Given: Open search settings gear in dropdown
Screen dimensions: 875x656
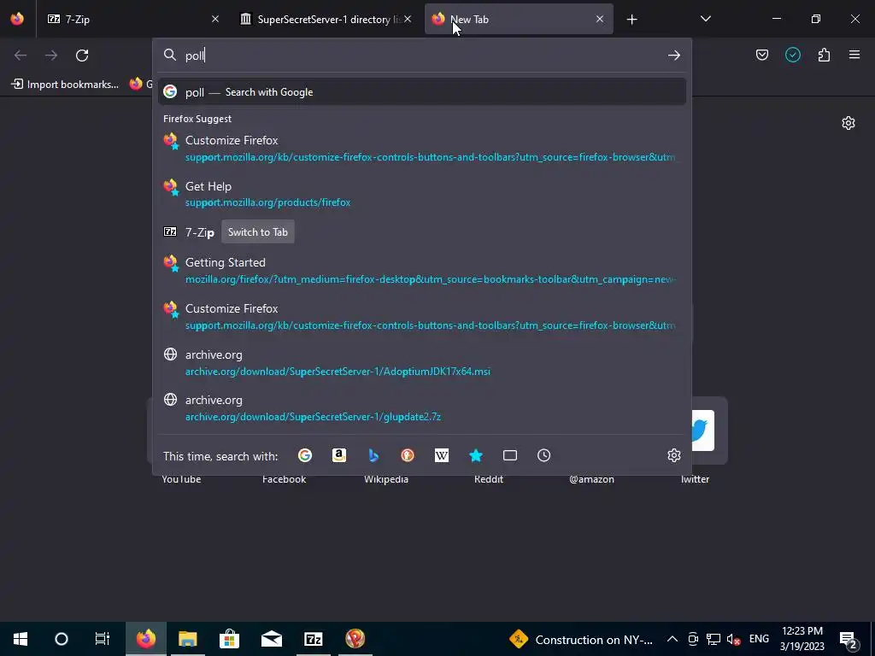Looking at the screenshot, I should point(674,456).
